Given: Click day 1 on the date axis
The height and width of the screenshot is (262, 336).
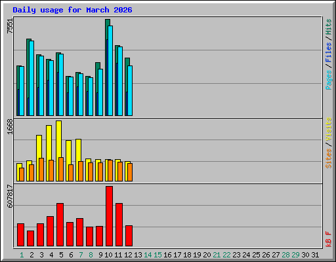Looking at the screenshot, I should 22,255.
